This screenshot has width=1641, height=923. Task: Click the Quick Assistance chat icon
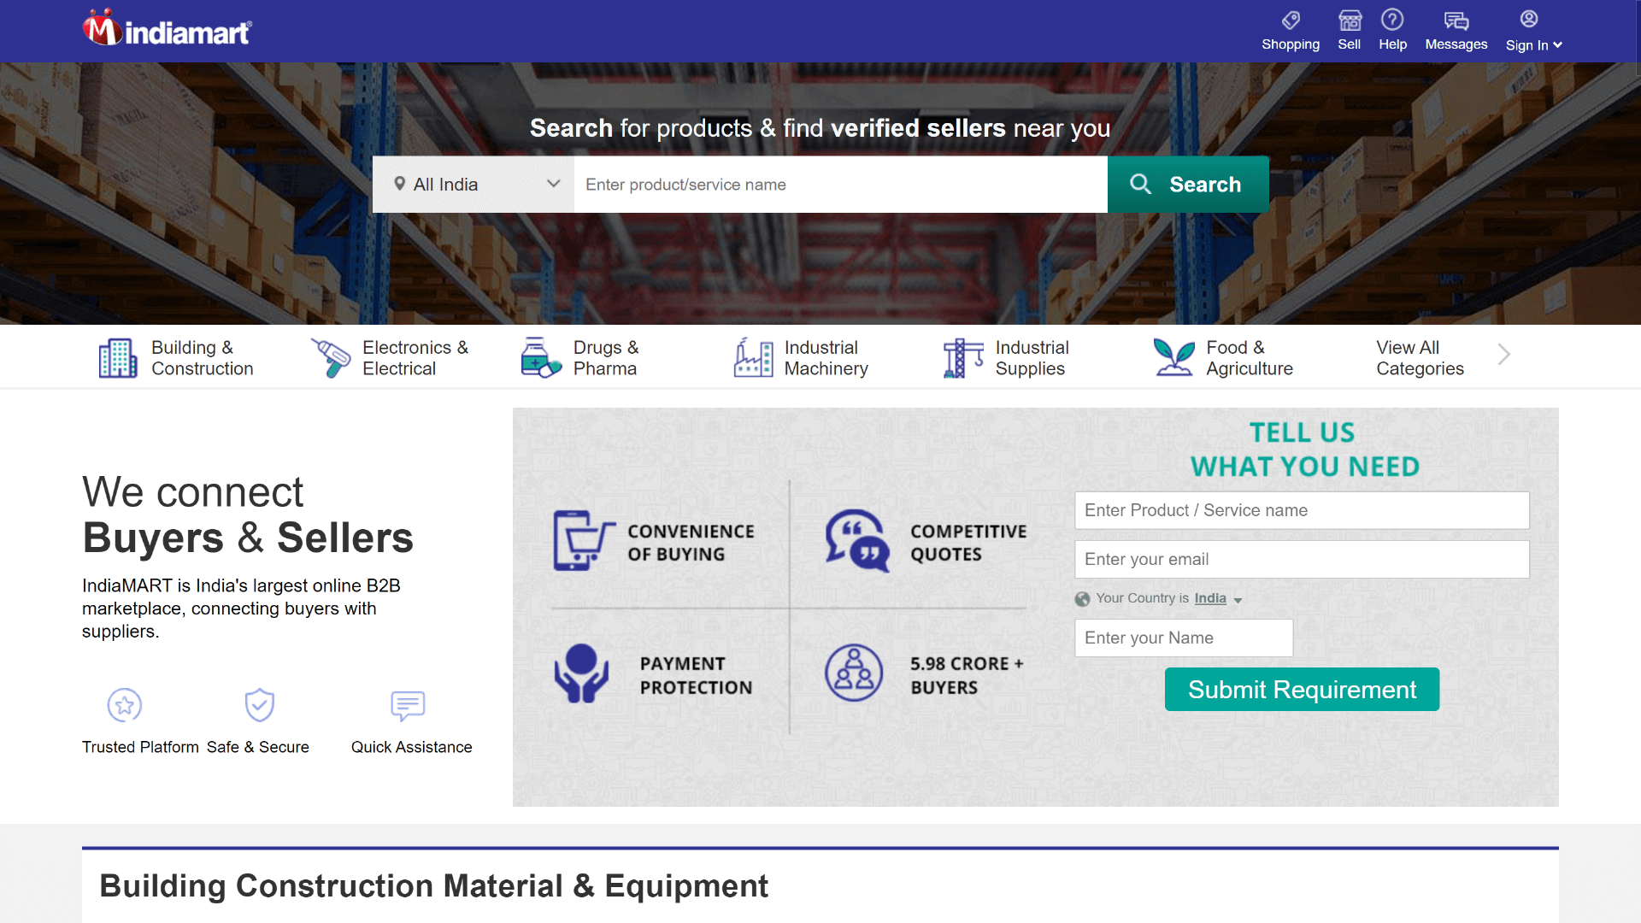tap(408, 706)
